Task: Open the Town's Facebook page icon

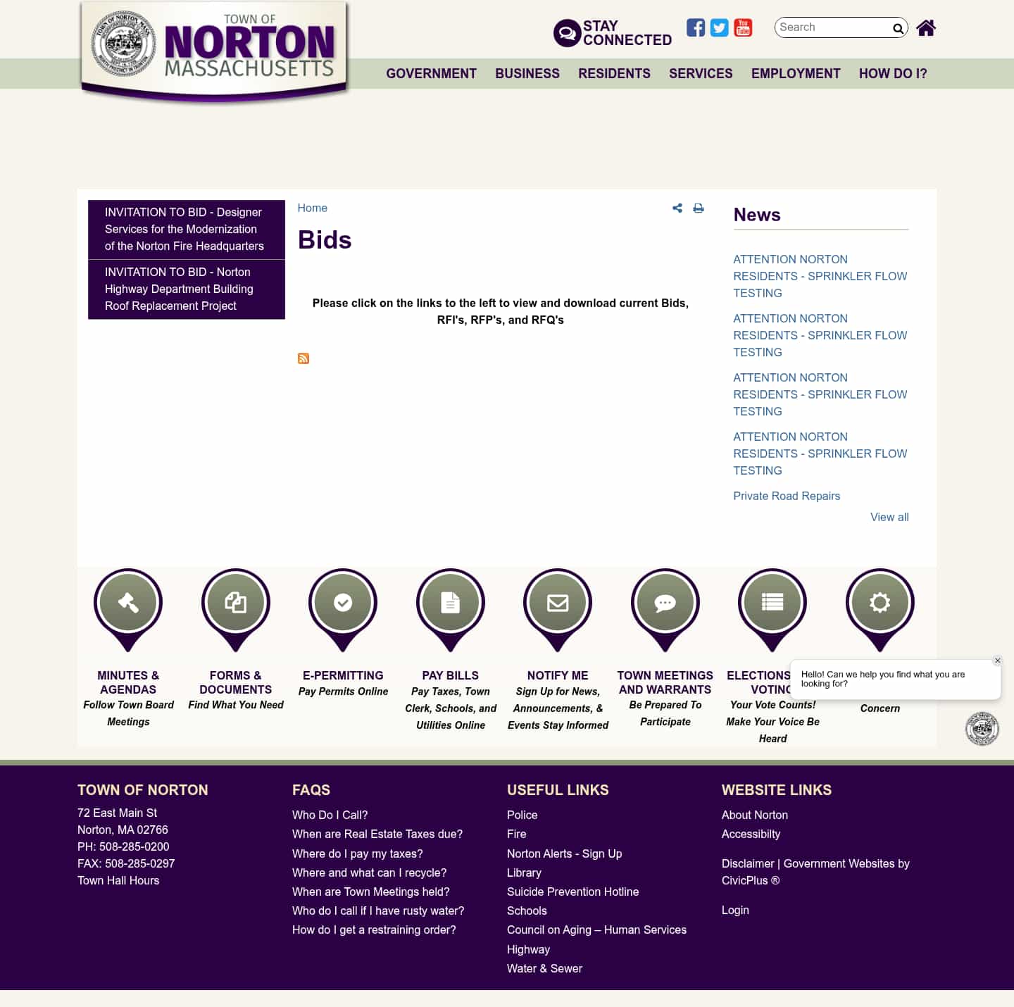Action: click(x=695, y=27)
